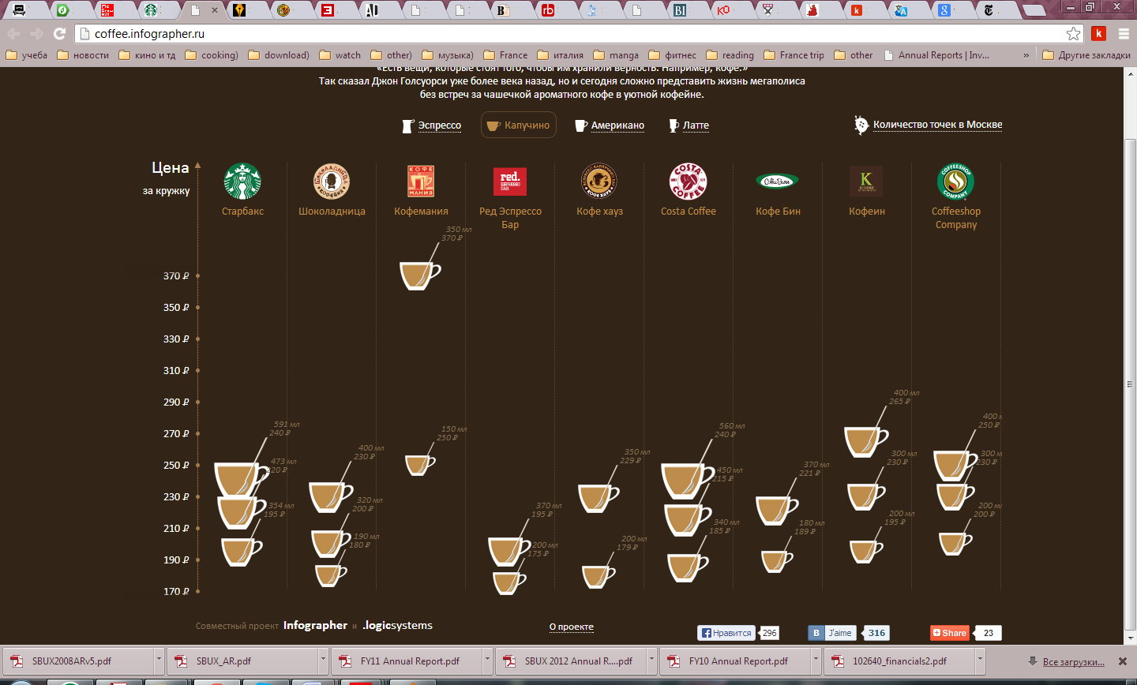Close the downloads bar
This screenshot has height=685, width=1137.
click(1123, 661)
